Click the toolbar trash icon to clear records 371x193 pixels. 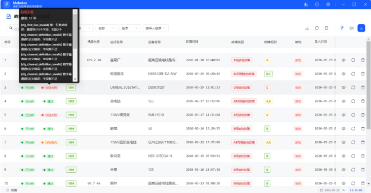click(326, 28)
